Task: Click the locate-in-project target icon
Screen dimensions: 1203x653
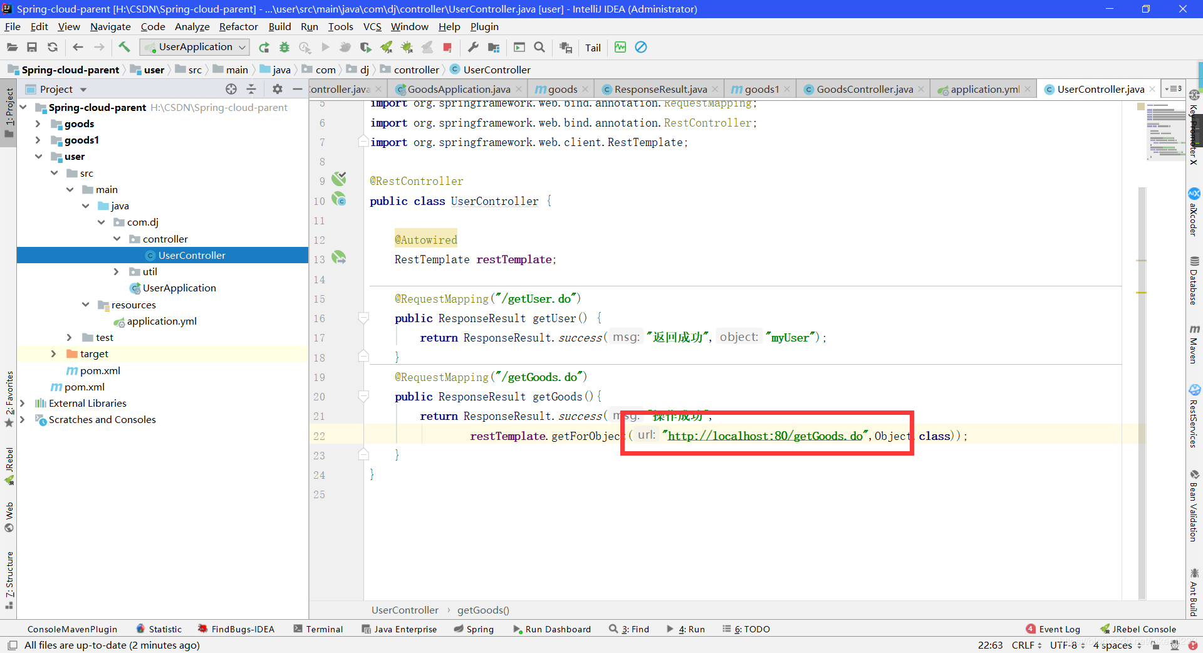Action: click(x=231, y=89)
